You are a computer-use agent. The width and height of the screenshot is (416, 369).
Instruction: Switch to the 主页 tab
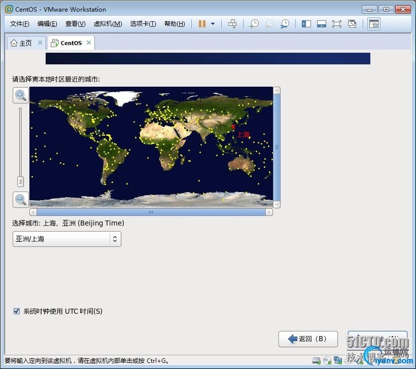click(x=26, y=43)
